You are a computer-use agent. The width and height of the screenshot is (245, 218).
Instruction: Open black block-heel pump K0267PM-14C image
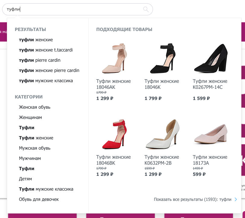point(210,58)
